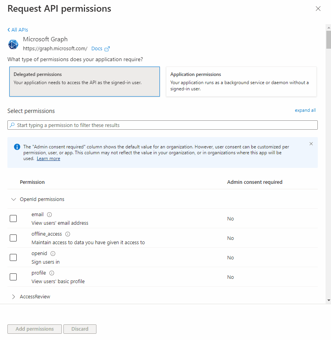Click the blue information banner icon

pos(17,147)
